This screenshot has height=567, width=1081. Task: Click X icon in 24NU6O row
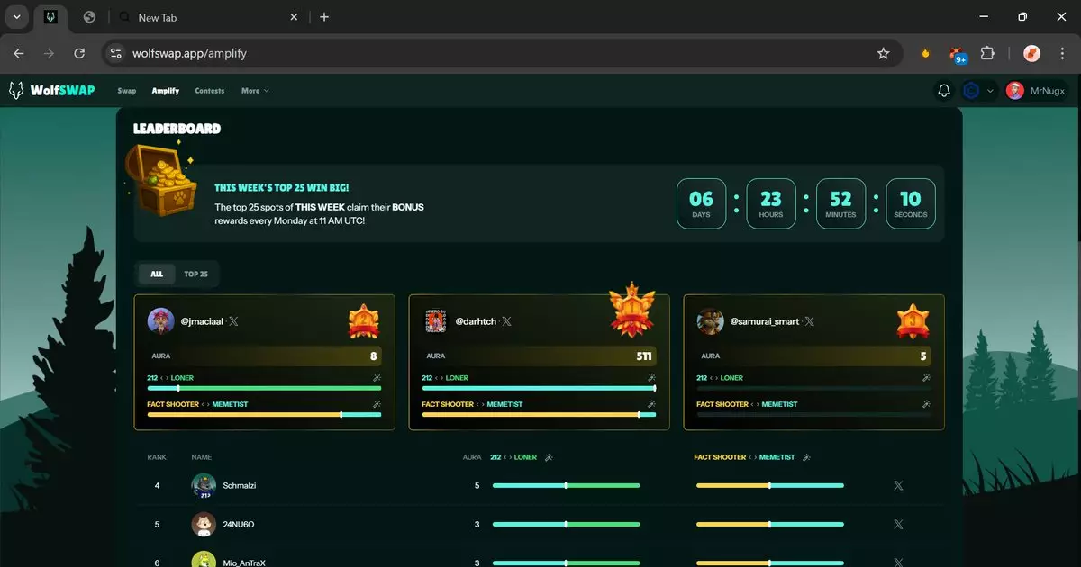(897, 525)
